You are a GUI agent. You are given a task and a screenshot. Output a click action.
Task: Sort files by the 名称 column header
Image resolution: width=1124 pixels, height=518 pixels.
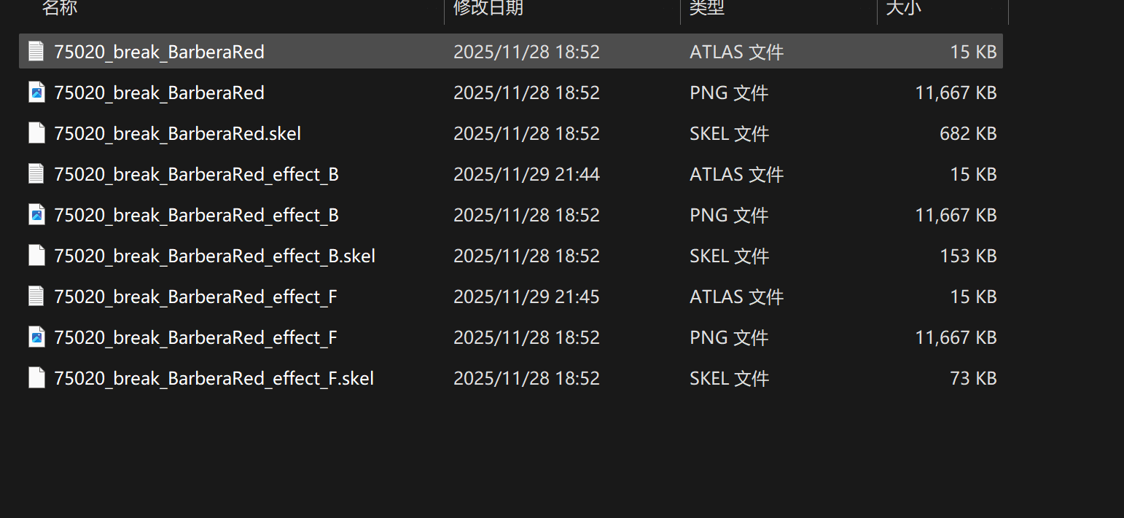pyautogui.click(x=60, y=8)
